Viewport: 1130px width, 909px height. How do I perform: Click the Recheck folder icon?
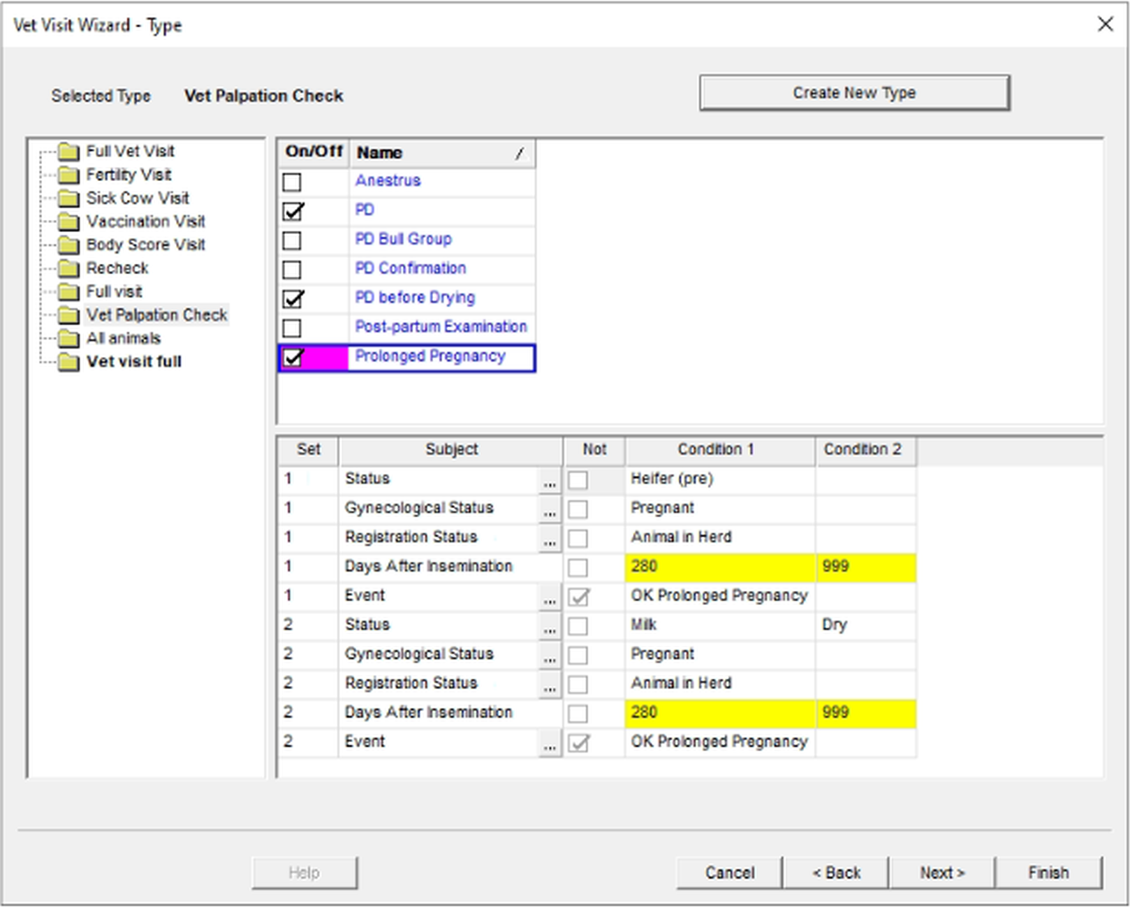pos(68,268)
